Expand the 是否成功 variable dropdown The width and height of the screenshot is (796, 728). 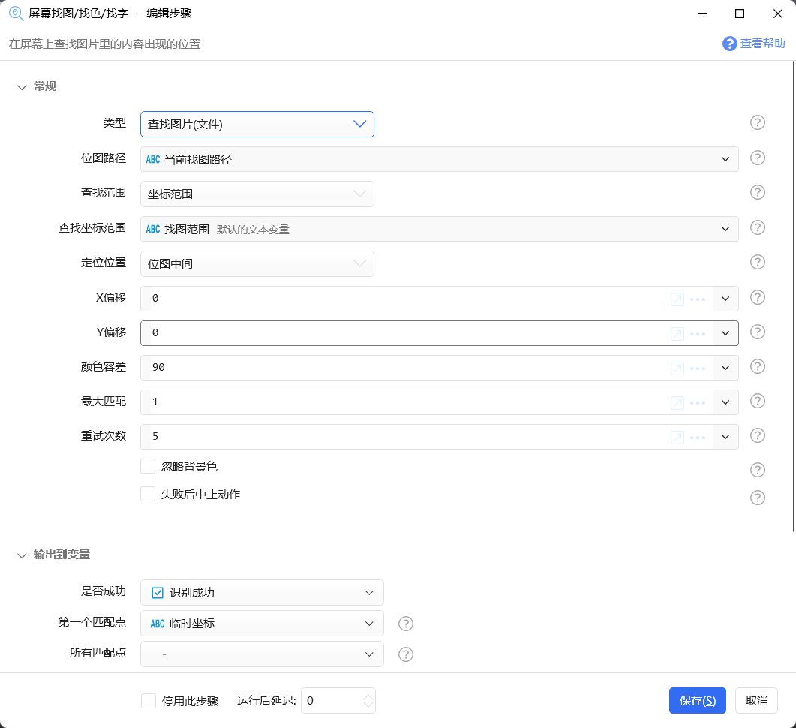point(262,593)
